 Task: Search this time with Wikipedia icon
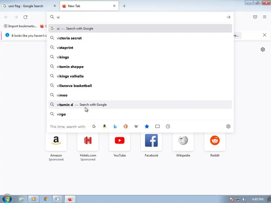(136, 126)
